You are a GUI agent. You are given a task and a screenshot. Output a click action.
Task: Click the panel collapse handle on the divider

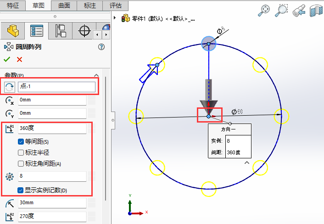click(113, 120)
